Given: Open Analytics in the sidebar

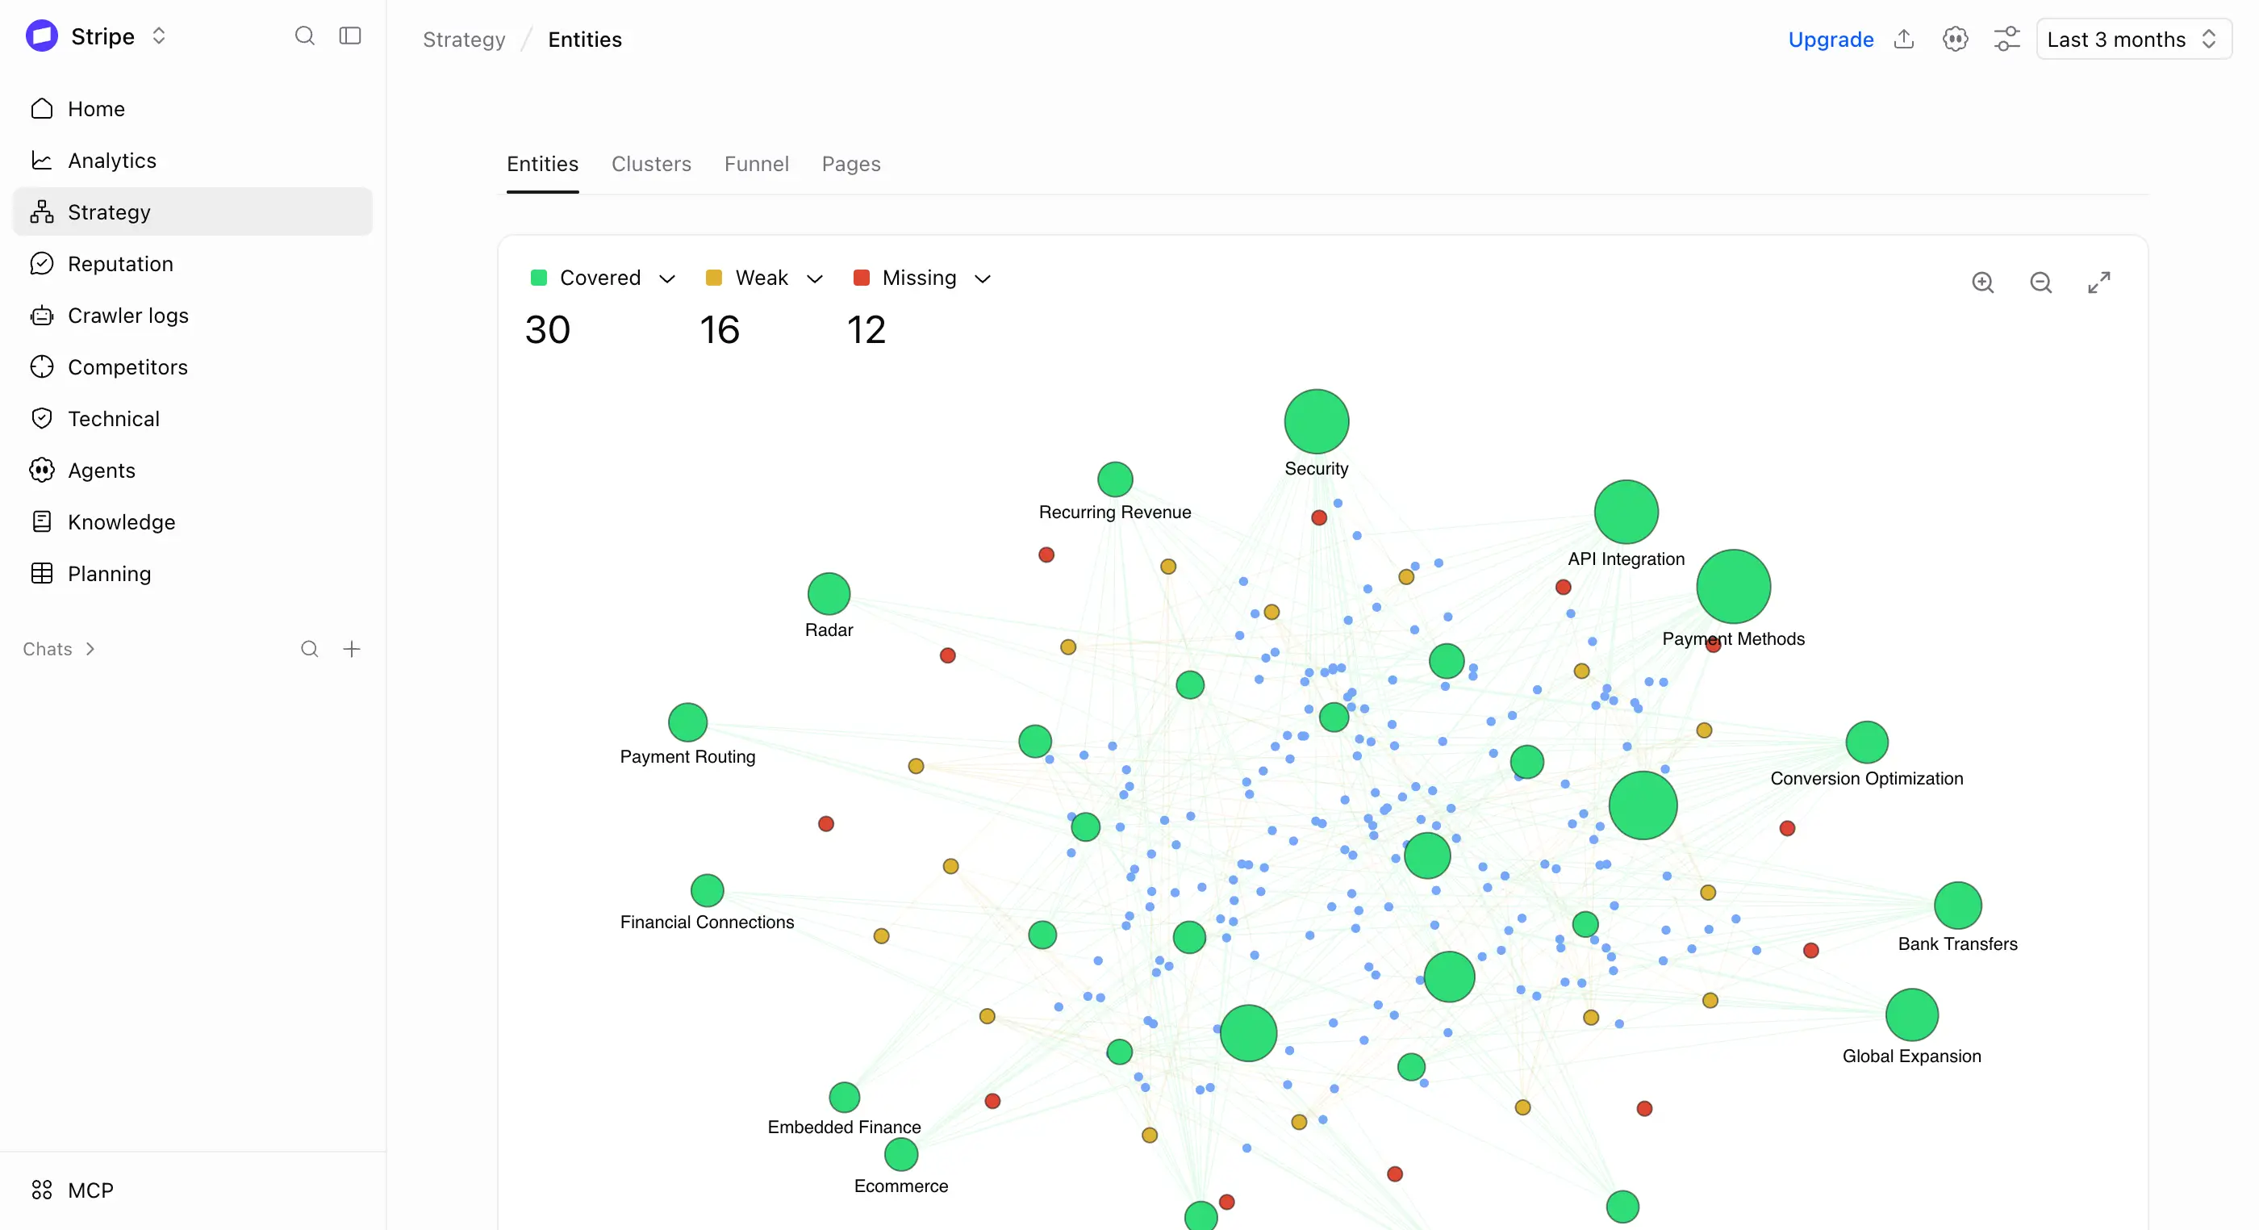Looking at the screenshot, I should [193, 161].
